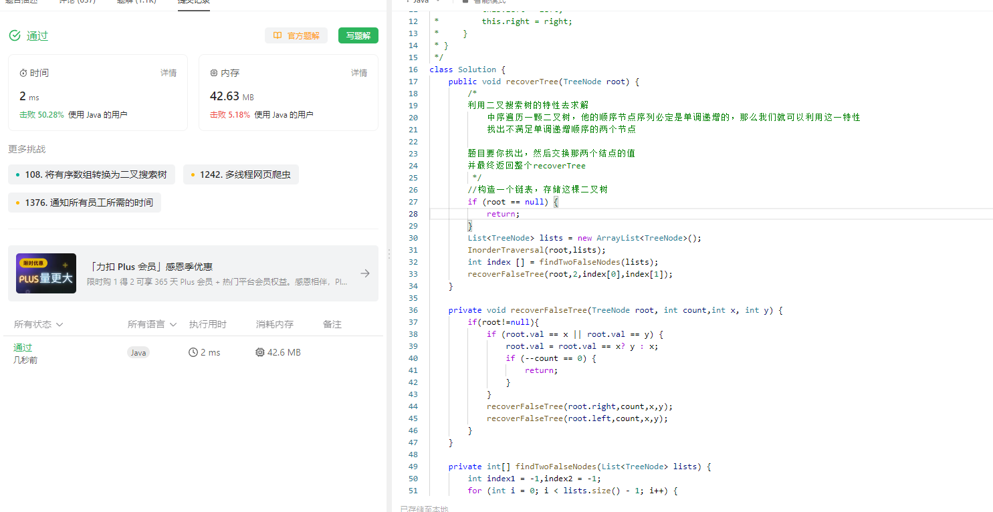Click code line 16 class Solution
993x512 pixels.
point(467,70)
